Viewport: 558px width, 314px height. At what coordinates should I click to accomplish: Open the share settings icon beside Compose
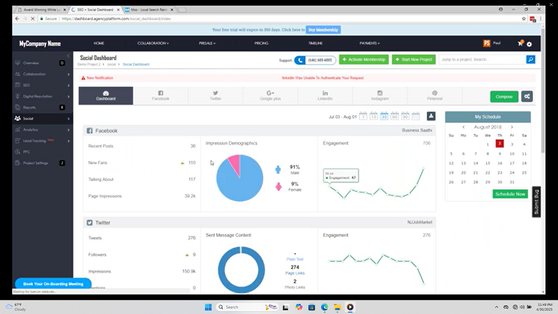coord(526,96)
